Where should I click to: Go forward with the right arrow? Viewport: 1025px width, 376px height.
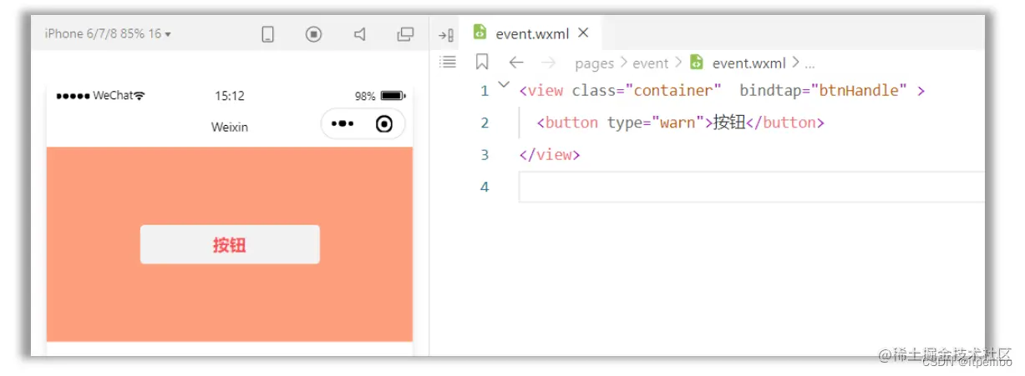coord(548,63)
